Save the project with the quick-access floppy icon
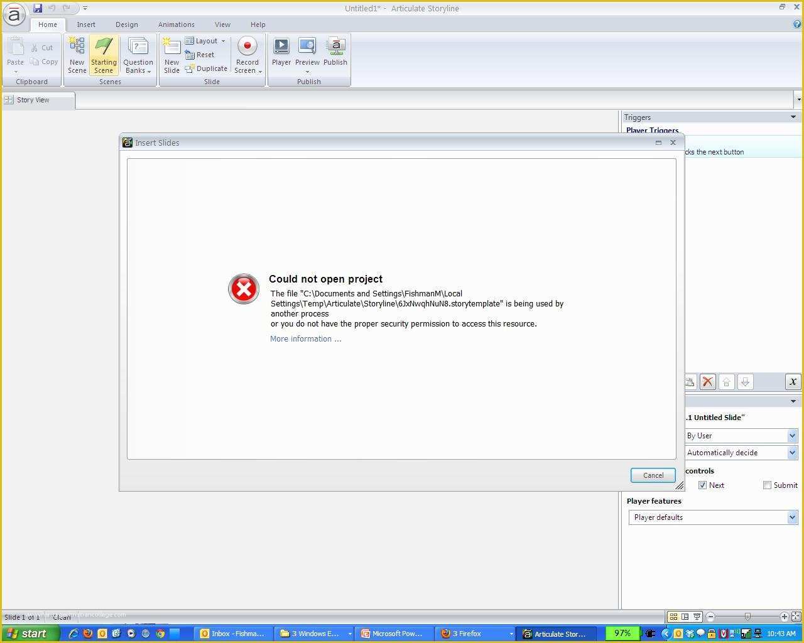 tap(38, 8)
